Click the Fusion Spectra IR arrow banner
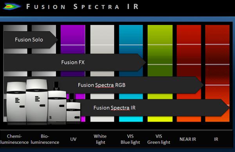Viewport: 235px width, 152px height. tap(154, 108)
